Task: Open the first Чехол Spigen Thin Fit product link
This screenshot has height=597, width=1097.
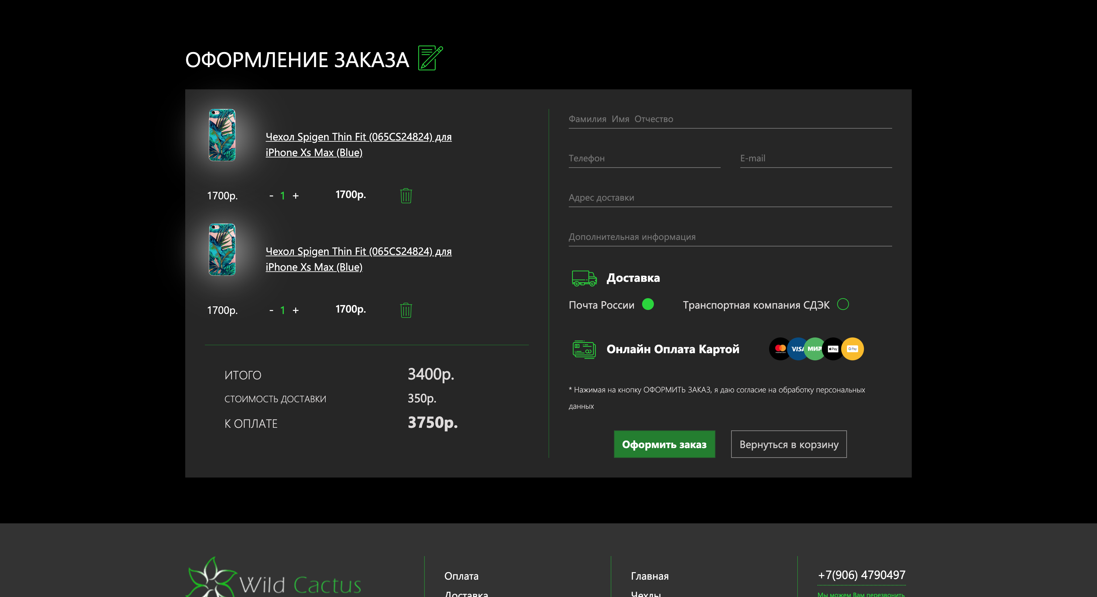Action: coord(359,145)
